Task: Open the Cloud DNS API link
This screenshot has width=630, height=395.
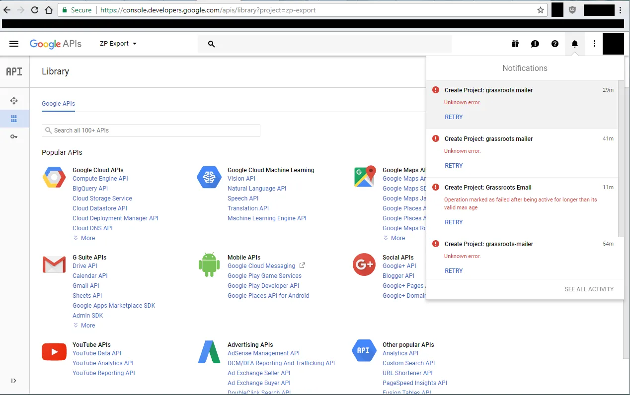Action: (x=92, y=228)
